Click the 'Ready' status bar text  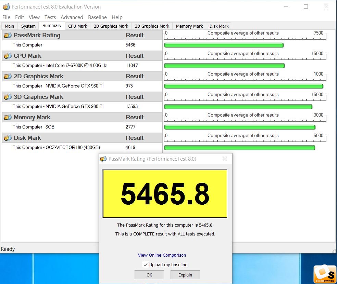tap(8, 249)
